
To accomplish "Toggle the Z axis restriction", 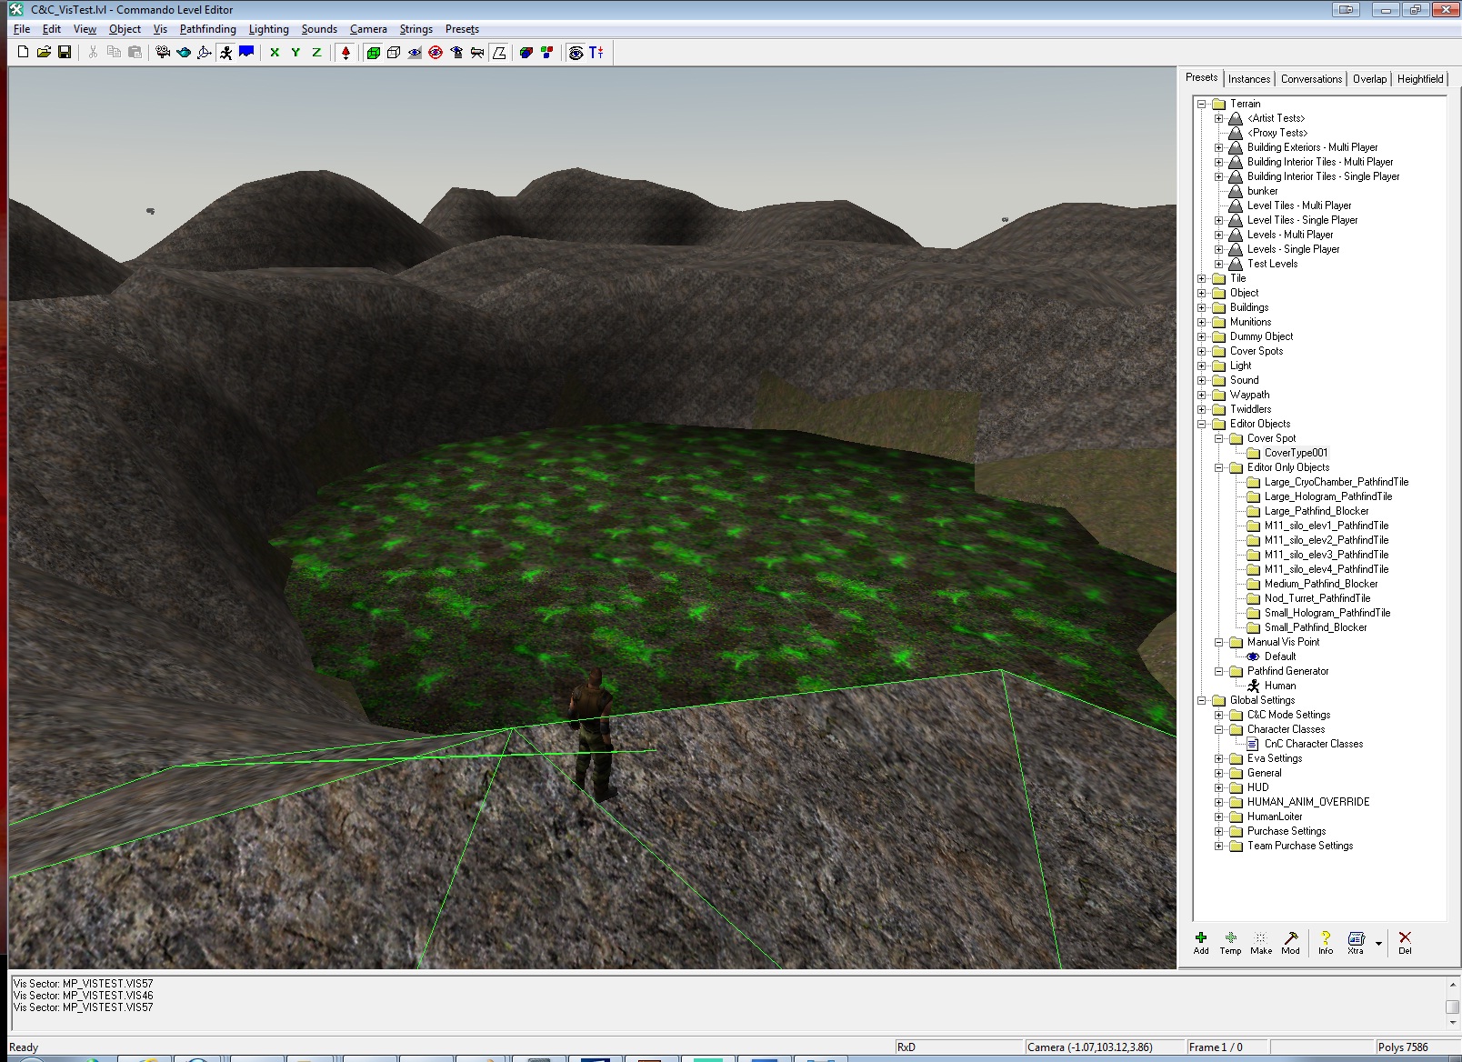I will pyautogui.click(x=316, y=53).
